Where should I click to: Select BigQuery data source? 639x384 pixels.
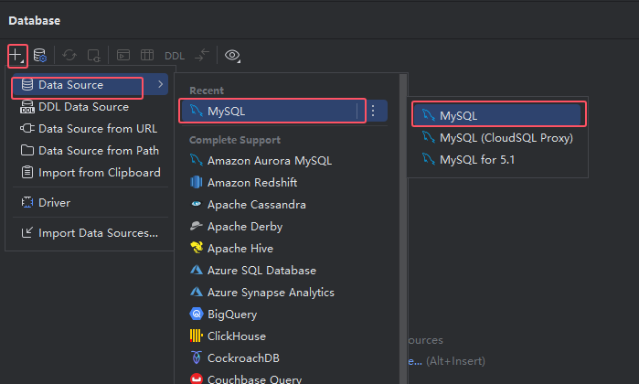284,315
